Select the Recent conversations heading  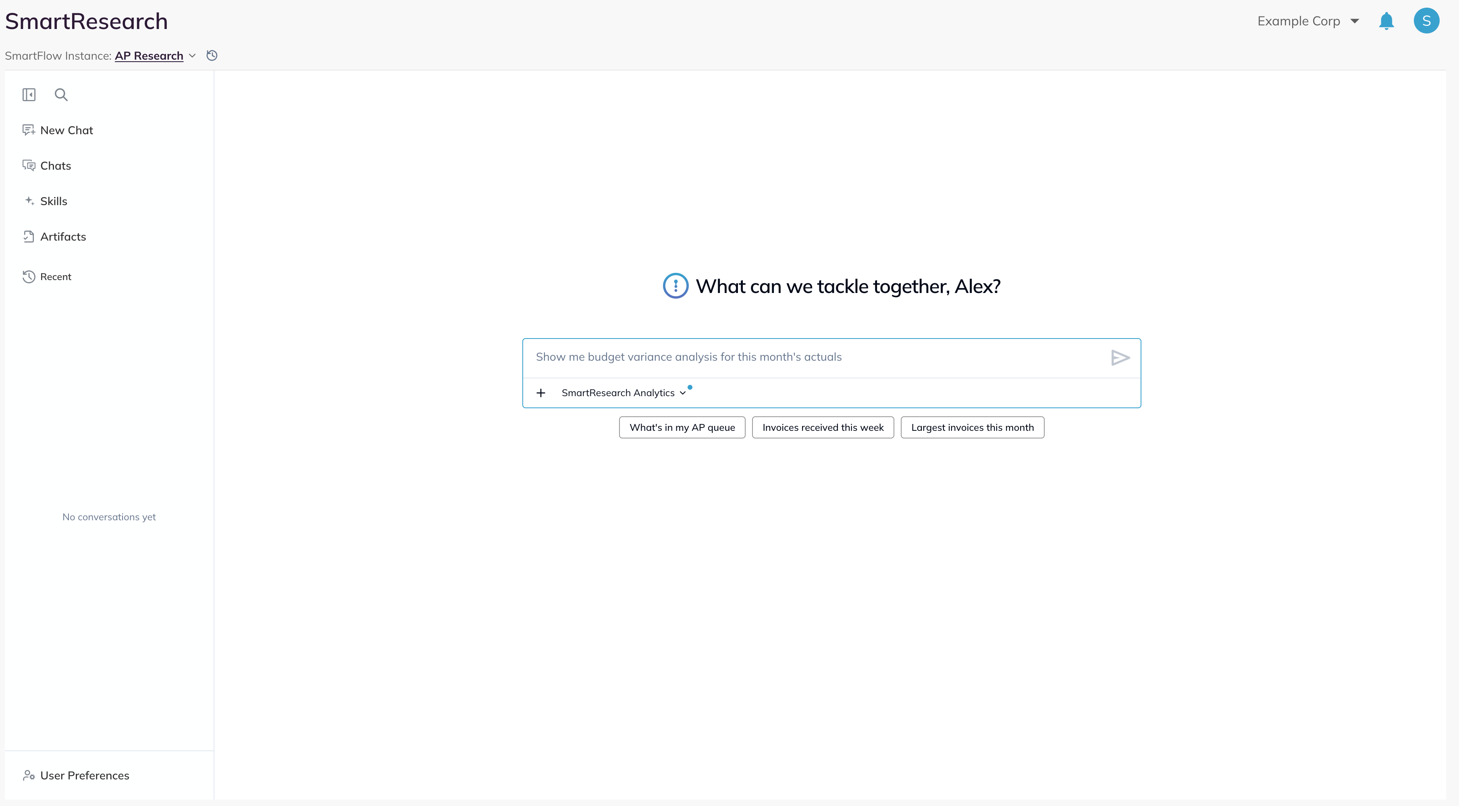(47, 276)
